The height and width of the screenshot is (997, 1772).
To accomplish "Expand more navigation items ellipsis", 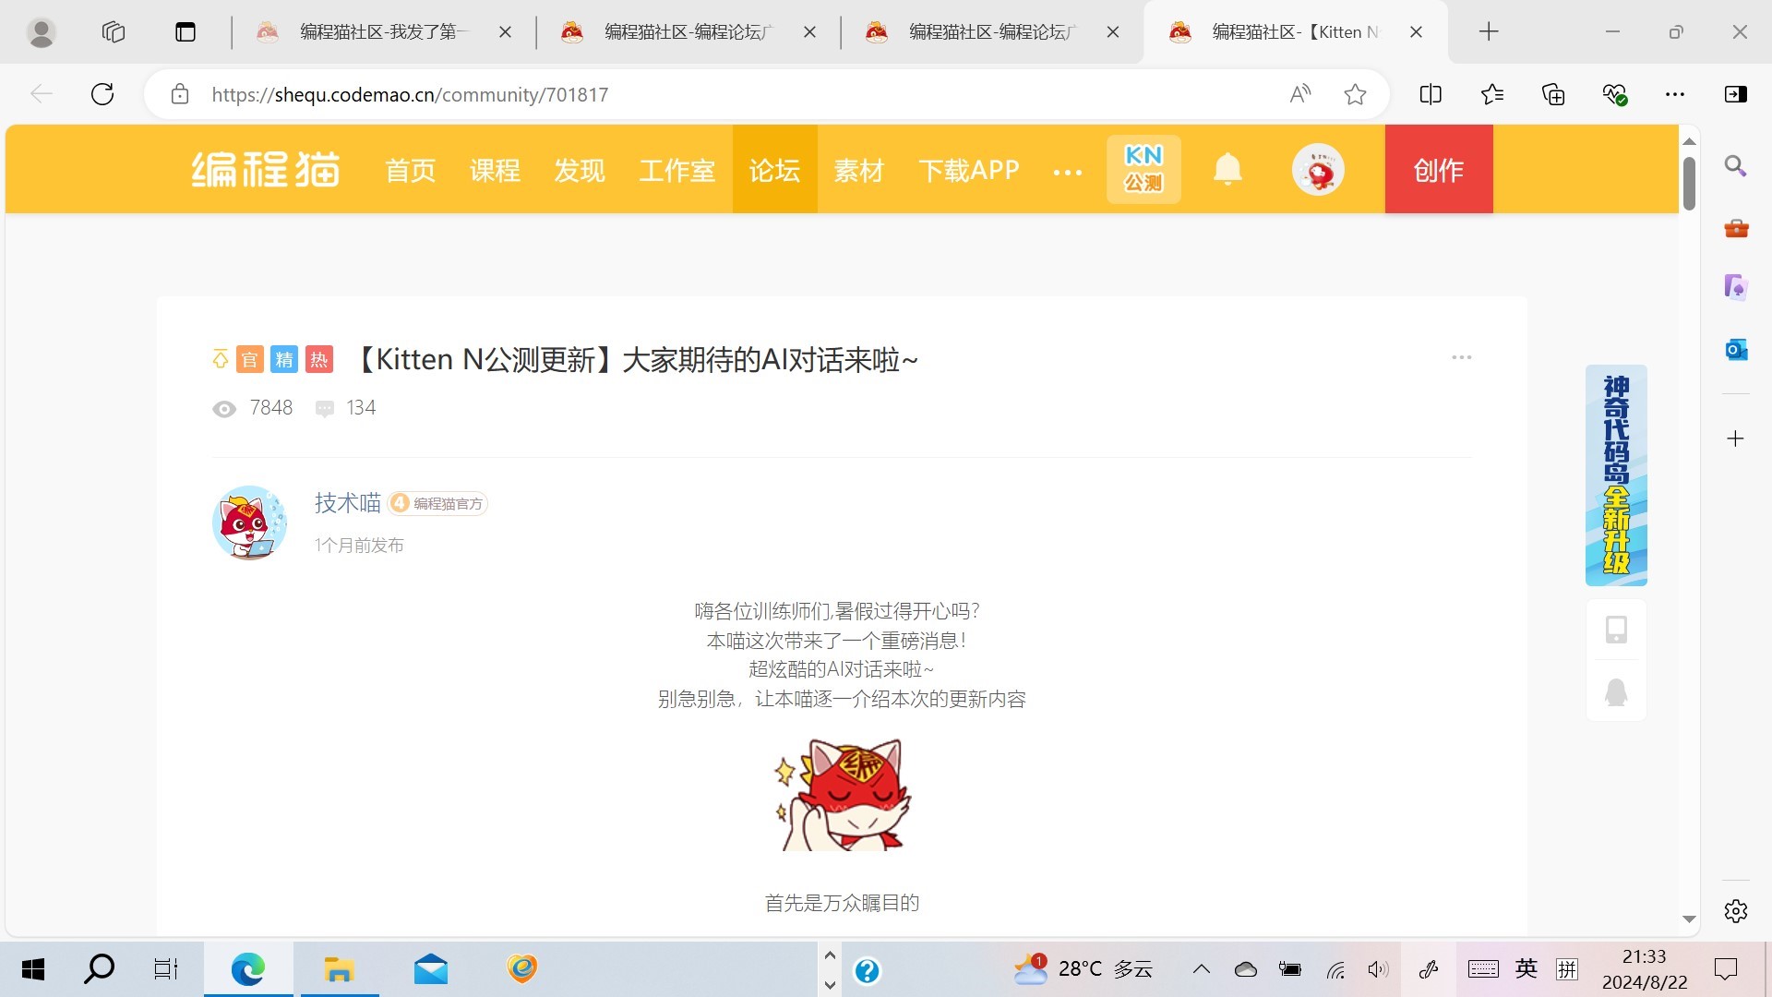I will point(1068,172).
